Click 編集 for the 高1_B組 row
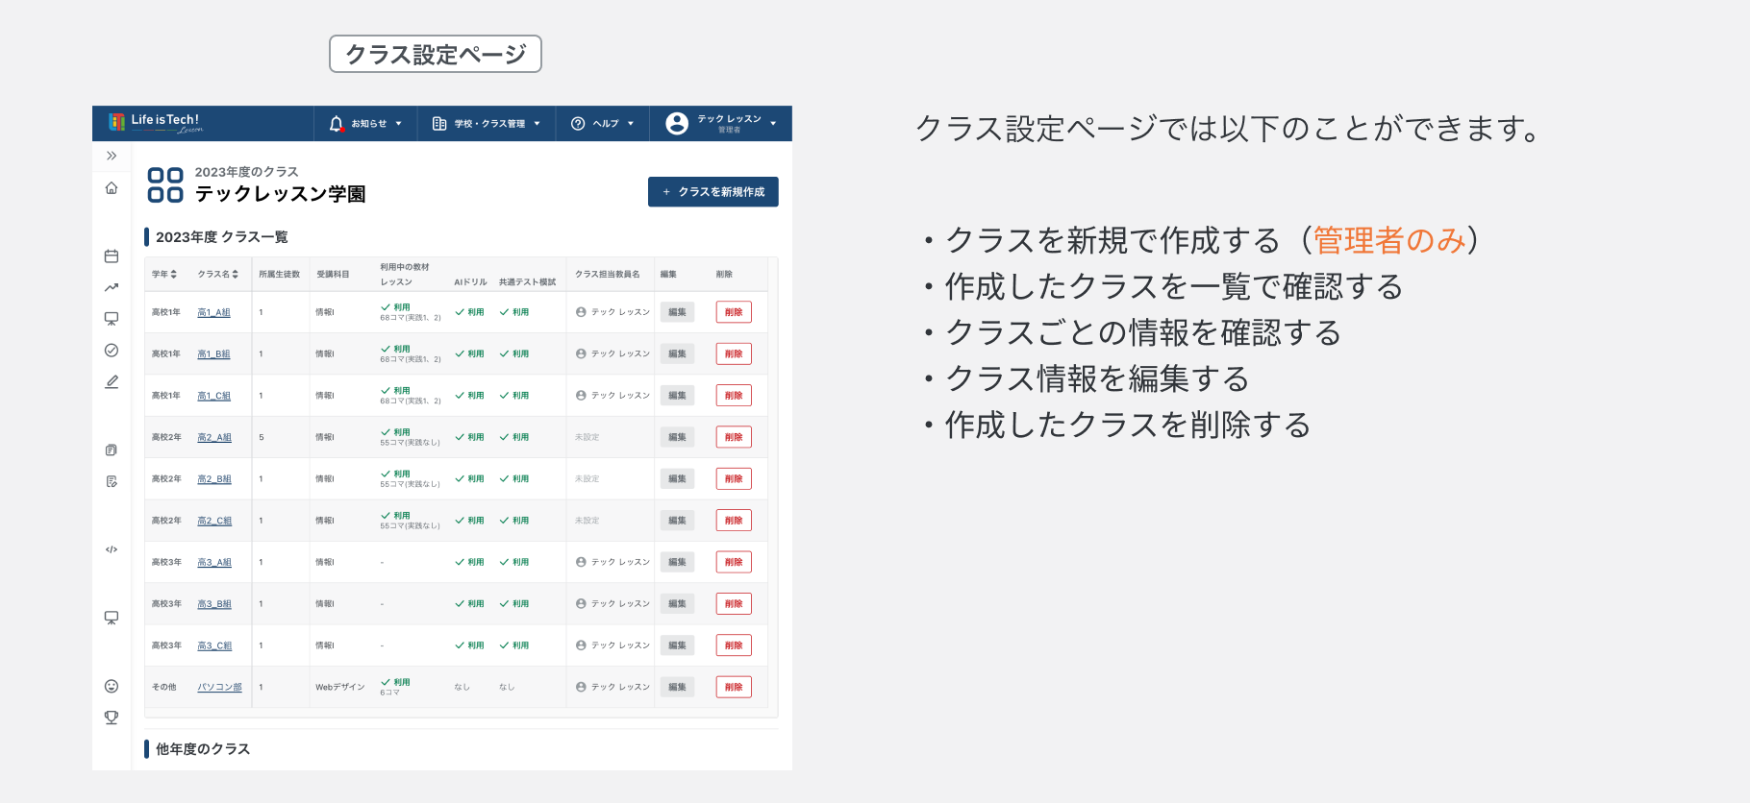1750x803 pixels. tap(677, 354)
